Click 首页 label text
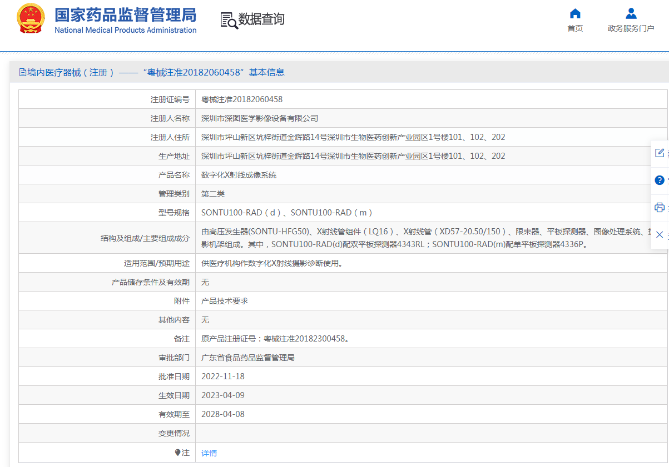The image size is (669, 467). (x=575, y=28)
